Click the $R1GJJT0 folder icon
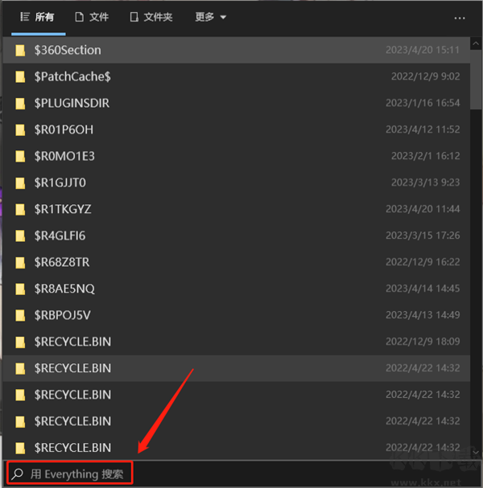The width and height of the screenshot is (483, 488). pyautogui.click(x=20, y=182)
